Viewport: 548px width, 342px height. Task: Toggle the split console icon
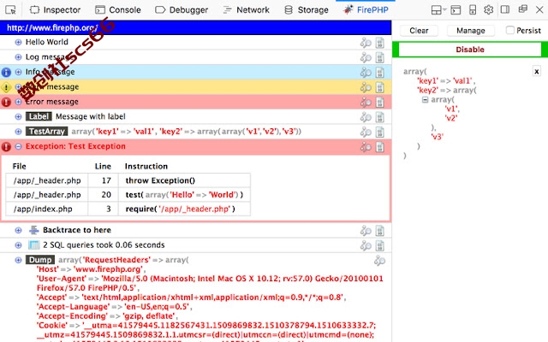click(456, 9)
